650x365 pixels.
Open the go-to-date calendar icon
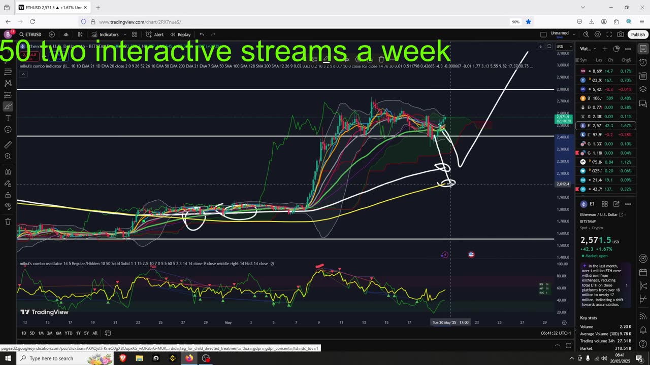tap(108, 333)
